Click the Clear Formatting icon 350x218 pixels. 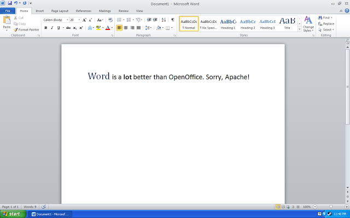click(110, 20)
